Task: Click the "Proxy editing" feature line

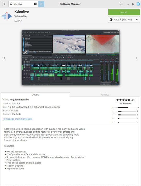Action: [x=13, y=160]
